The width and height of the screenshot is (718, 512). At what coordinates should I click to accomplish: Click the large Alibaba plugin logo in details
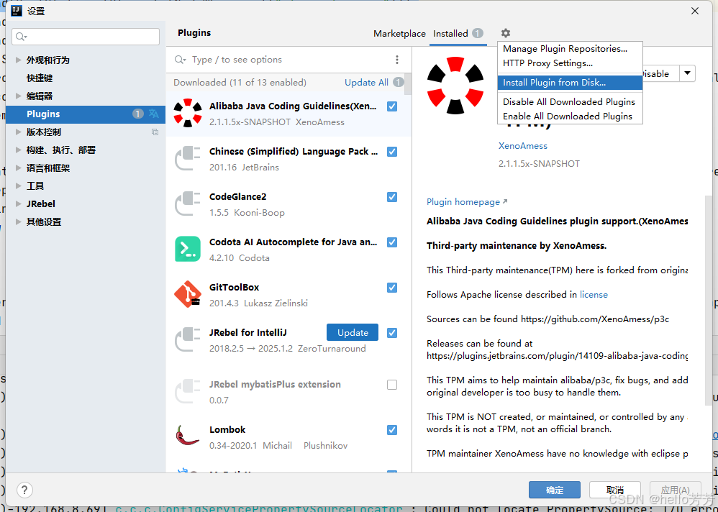[455, 85]
